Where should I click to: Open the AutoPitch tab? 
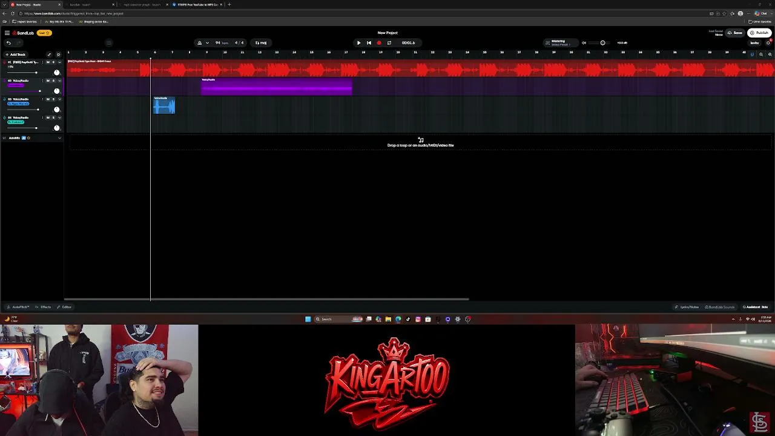(18, 307)
